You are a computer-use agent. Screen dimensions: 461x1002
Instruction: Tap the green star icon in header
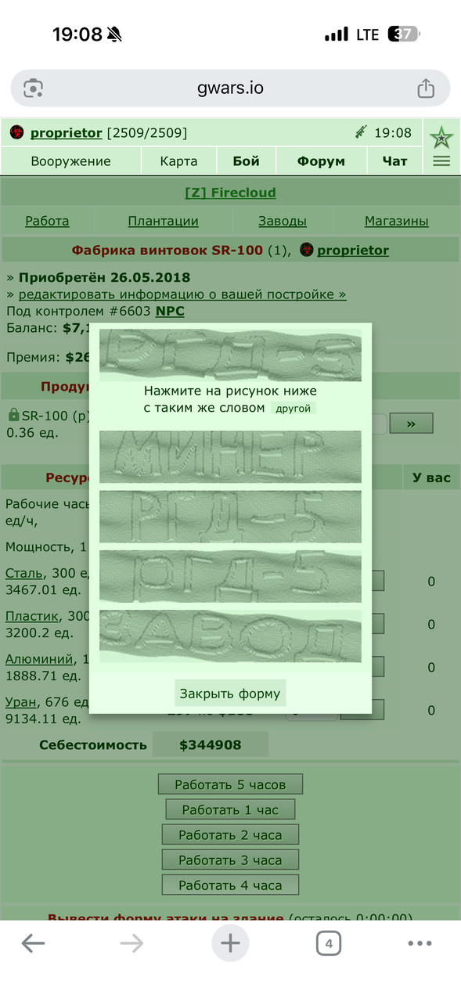pyautogui.click(x=441, y=137)
